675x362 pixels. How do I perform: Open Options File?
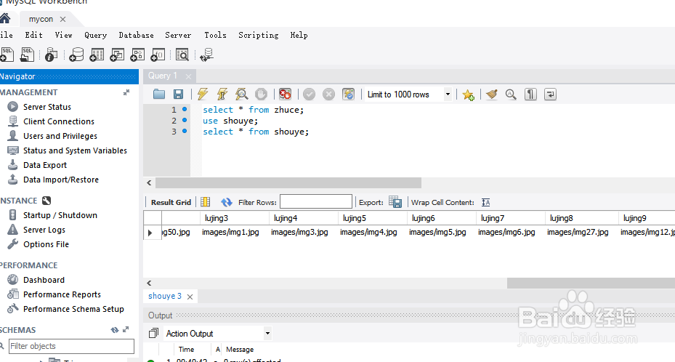pyautogui.click(x=46, y=244)
